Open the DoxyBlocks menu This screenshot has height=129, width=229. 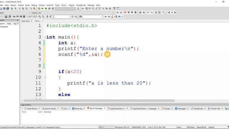(x=81, y=5)
